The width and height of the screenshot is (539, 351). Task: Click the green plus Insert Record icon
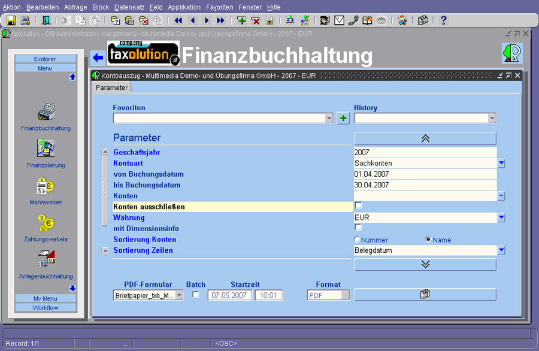[x=242, y=20]
